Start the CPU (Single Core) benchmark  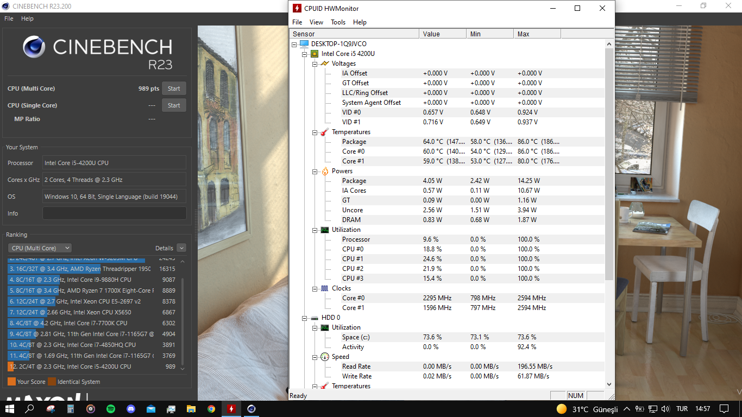click(x=174, y=105)
